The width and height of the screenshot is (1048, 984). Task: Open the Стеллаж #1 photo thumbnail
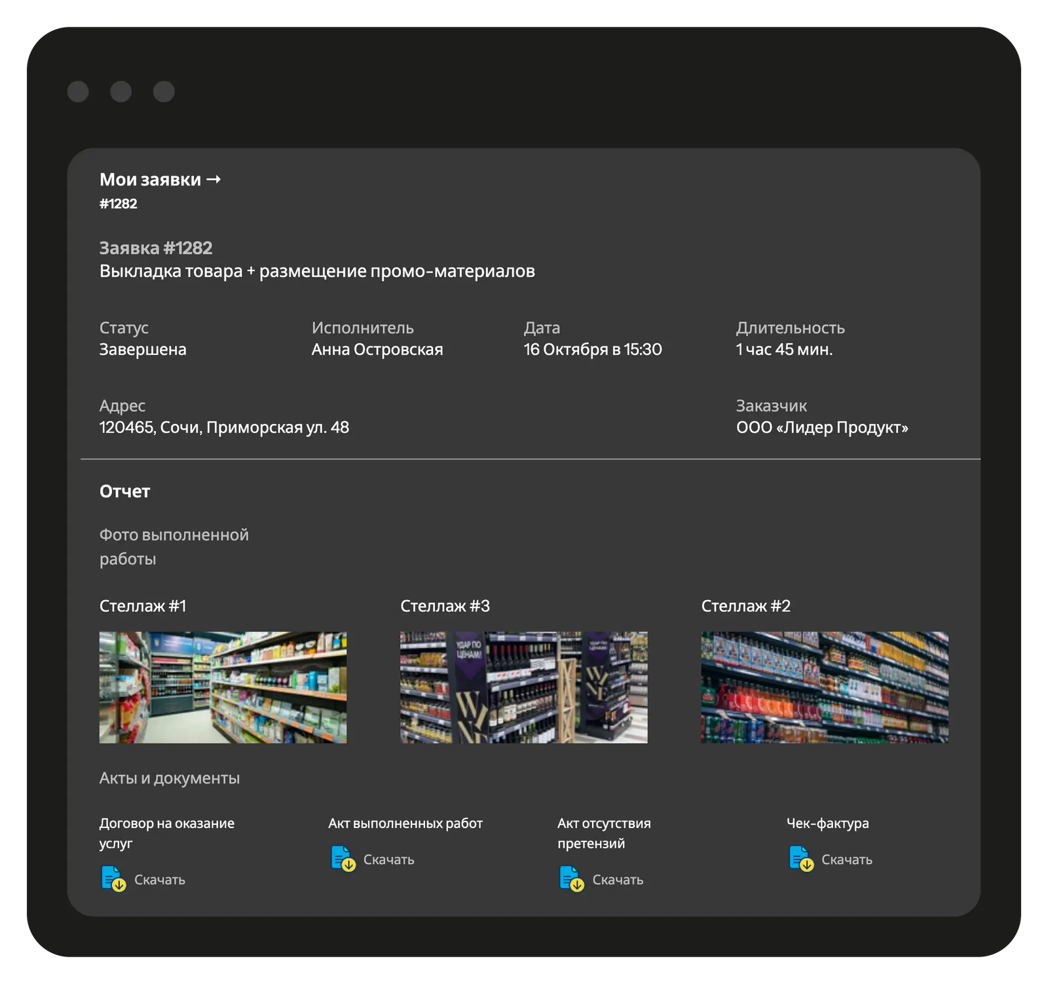[x=223, y=687]
